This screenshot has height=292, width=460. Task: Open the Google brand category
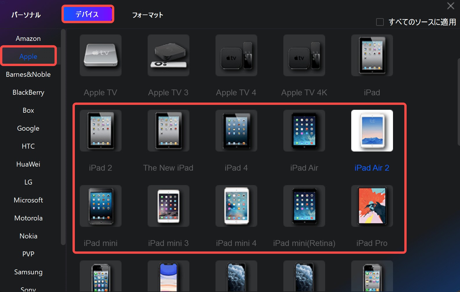tap(28, 128)
